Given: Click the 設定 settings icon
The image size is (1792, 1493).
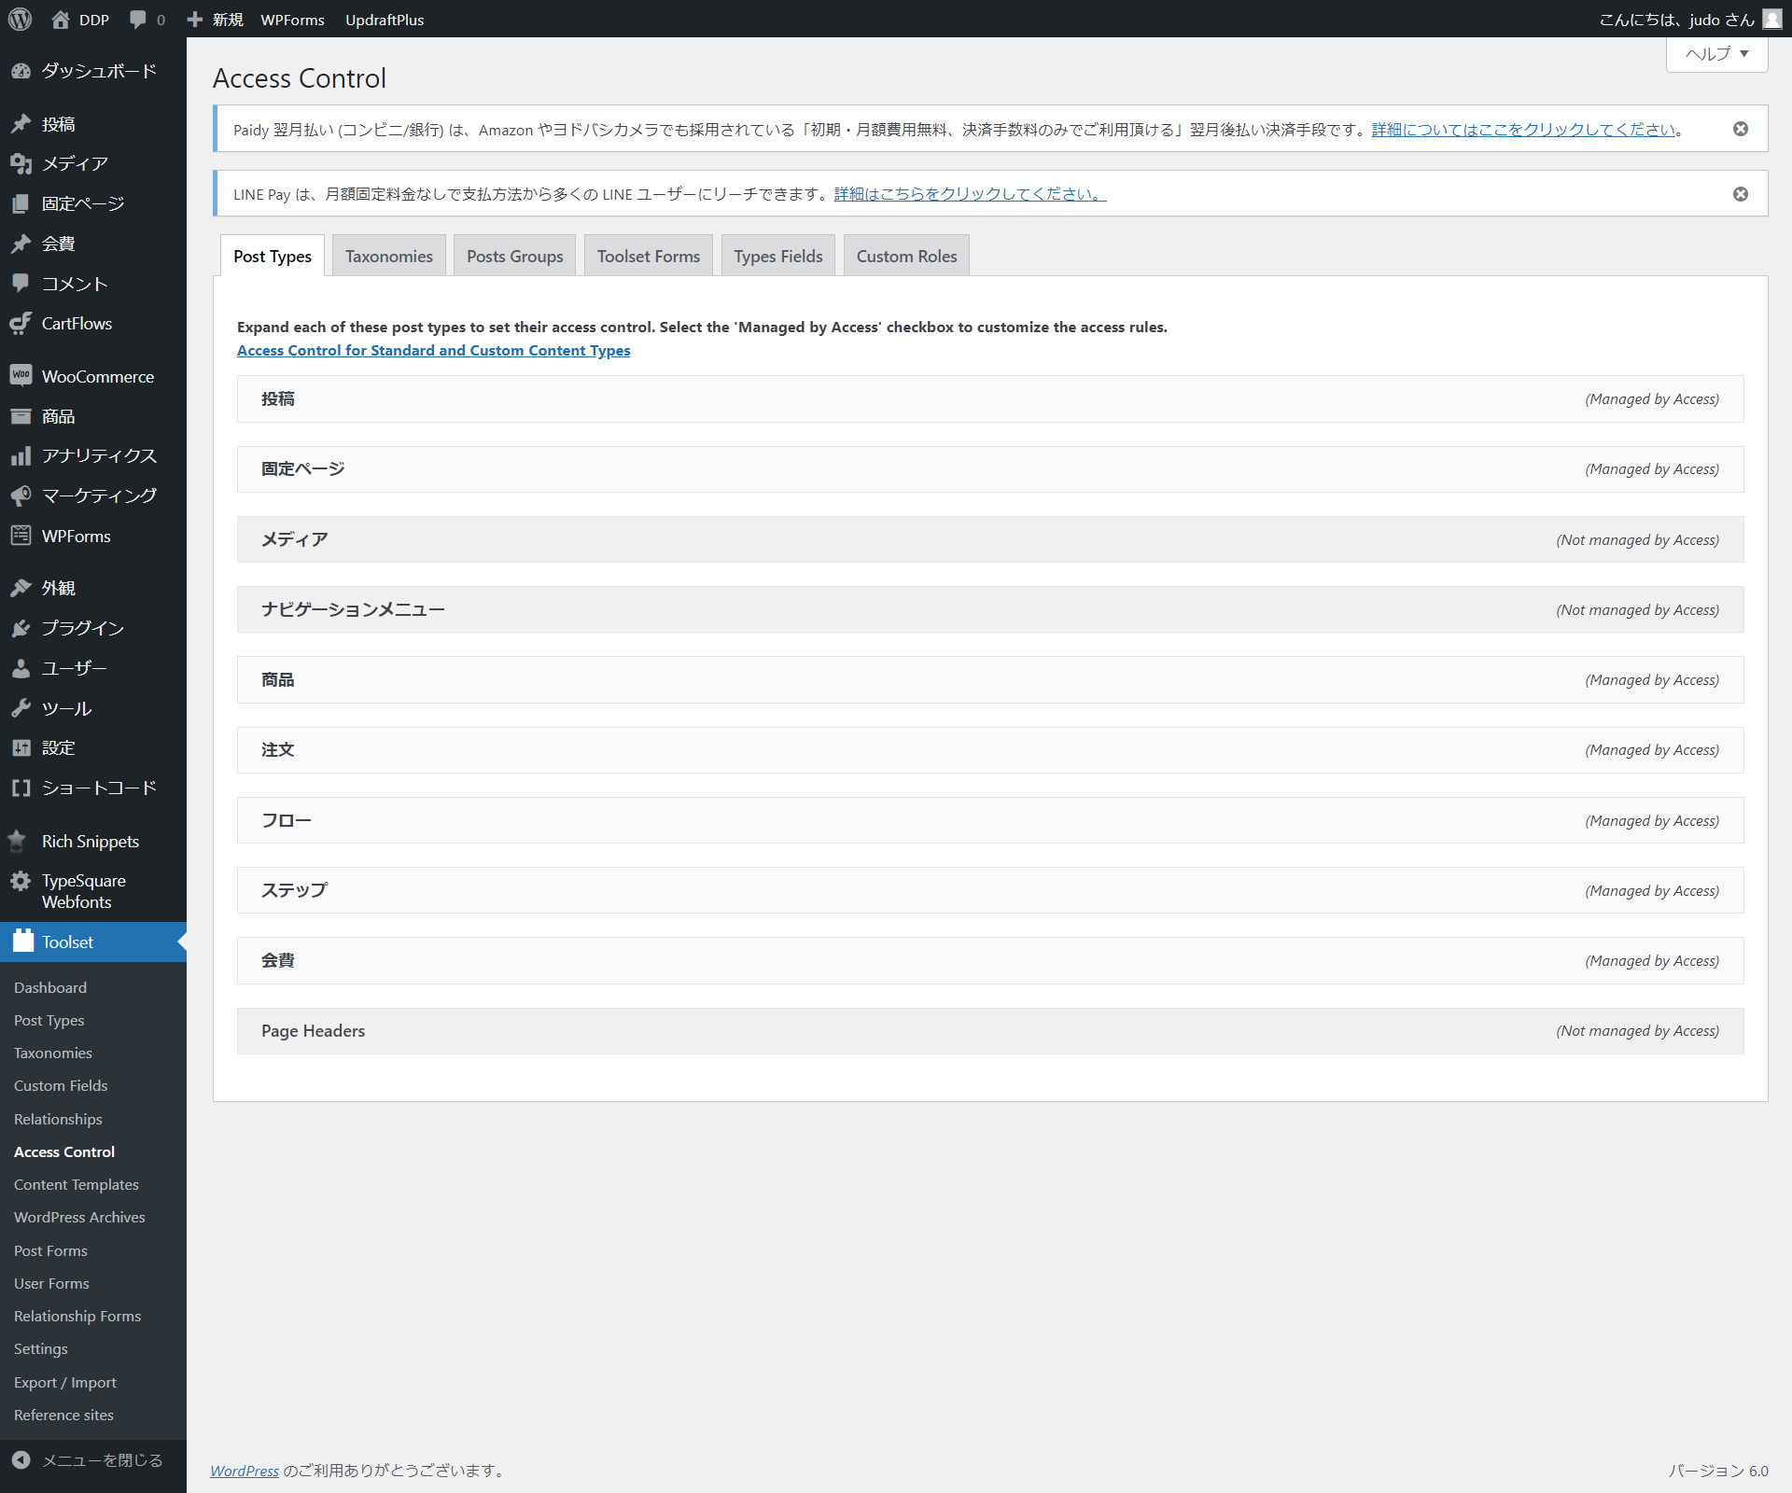Looking at the screenshot, I should (x=21, y=747).
